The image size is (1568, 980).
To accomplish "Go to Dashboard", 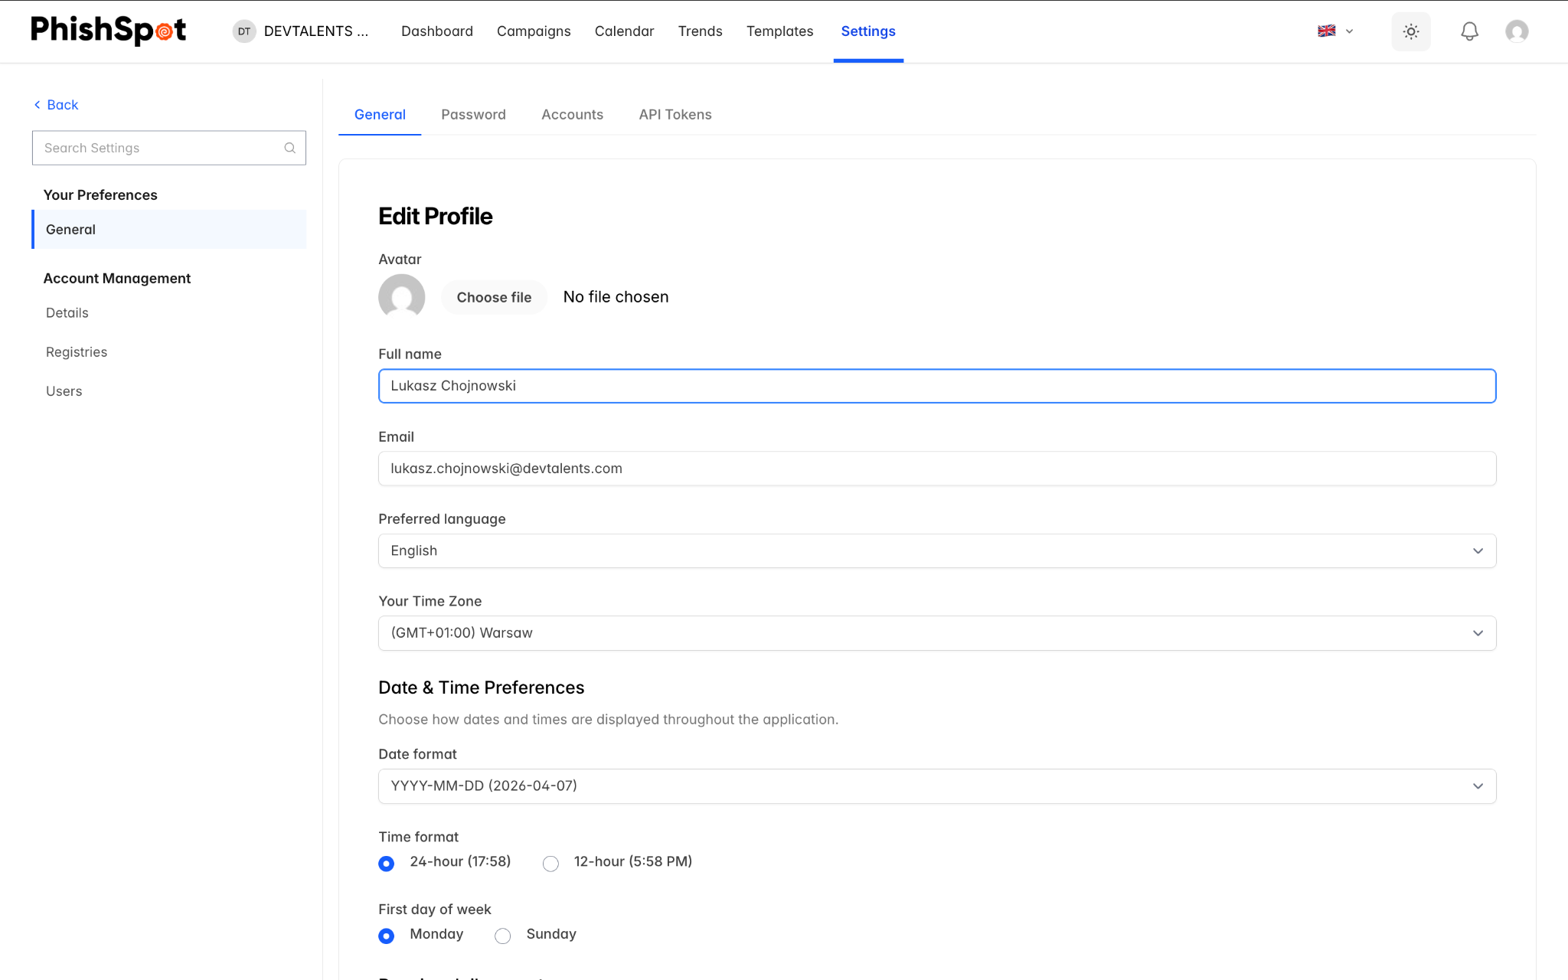I will coord(437,31).
